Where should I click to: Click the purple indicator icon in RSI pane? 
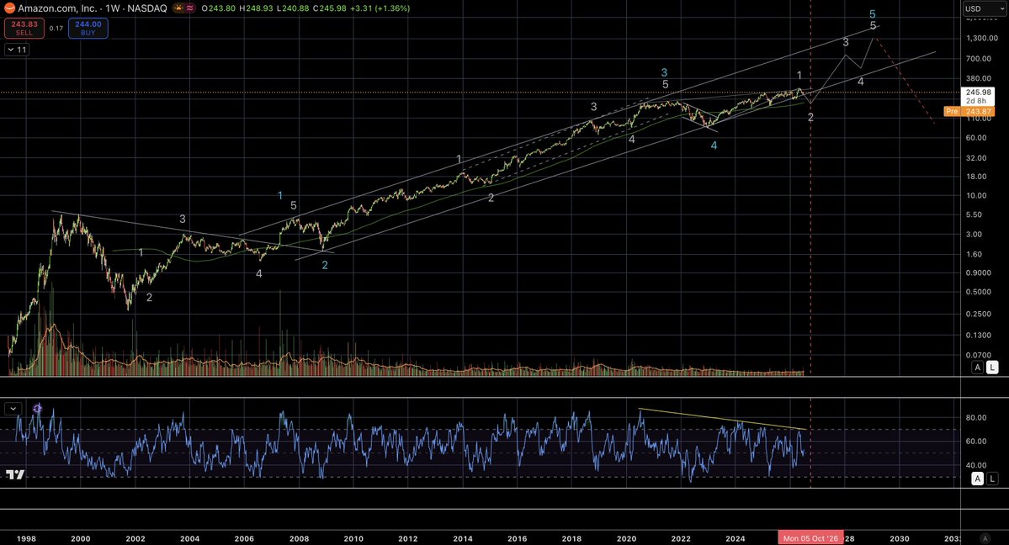click(37, 408)
